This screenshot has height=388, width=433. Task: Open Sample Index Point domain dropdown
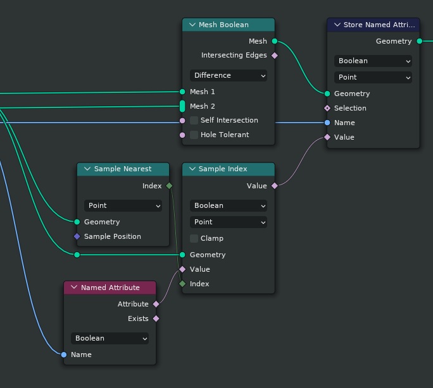pyautogui.click(x=229, y=222)
